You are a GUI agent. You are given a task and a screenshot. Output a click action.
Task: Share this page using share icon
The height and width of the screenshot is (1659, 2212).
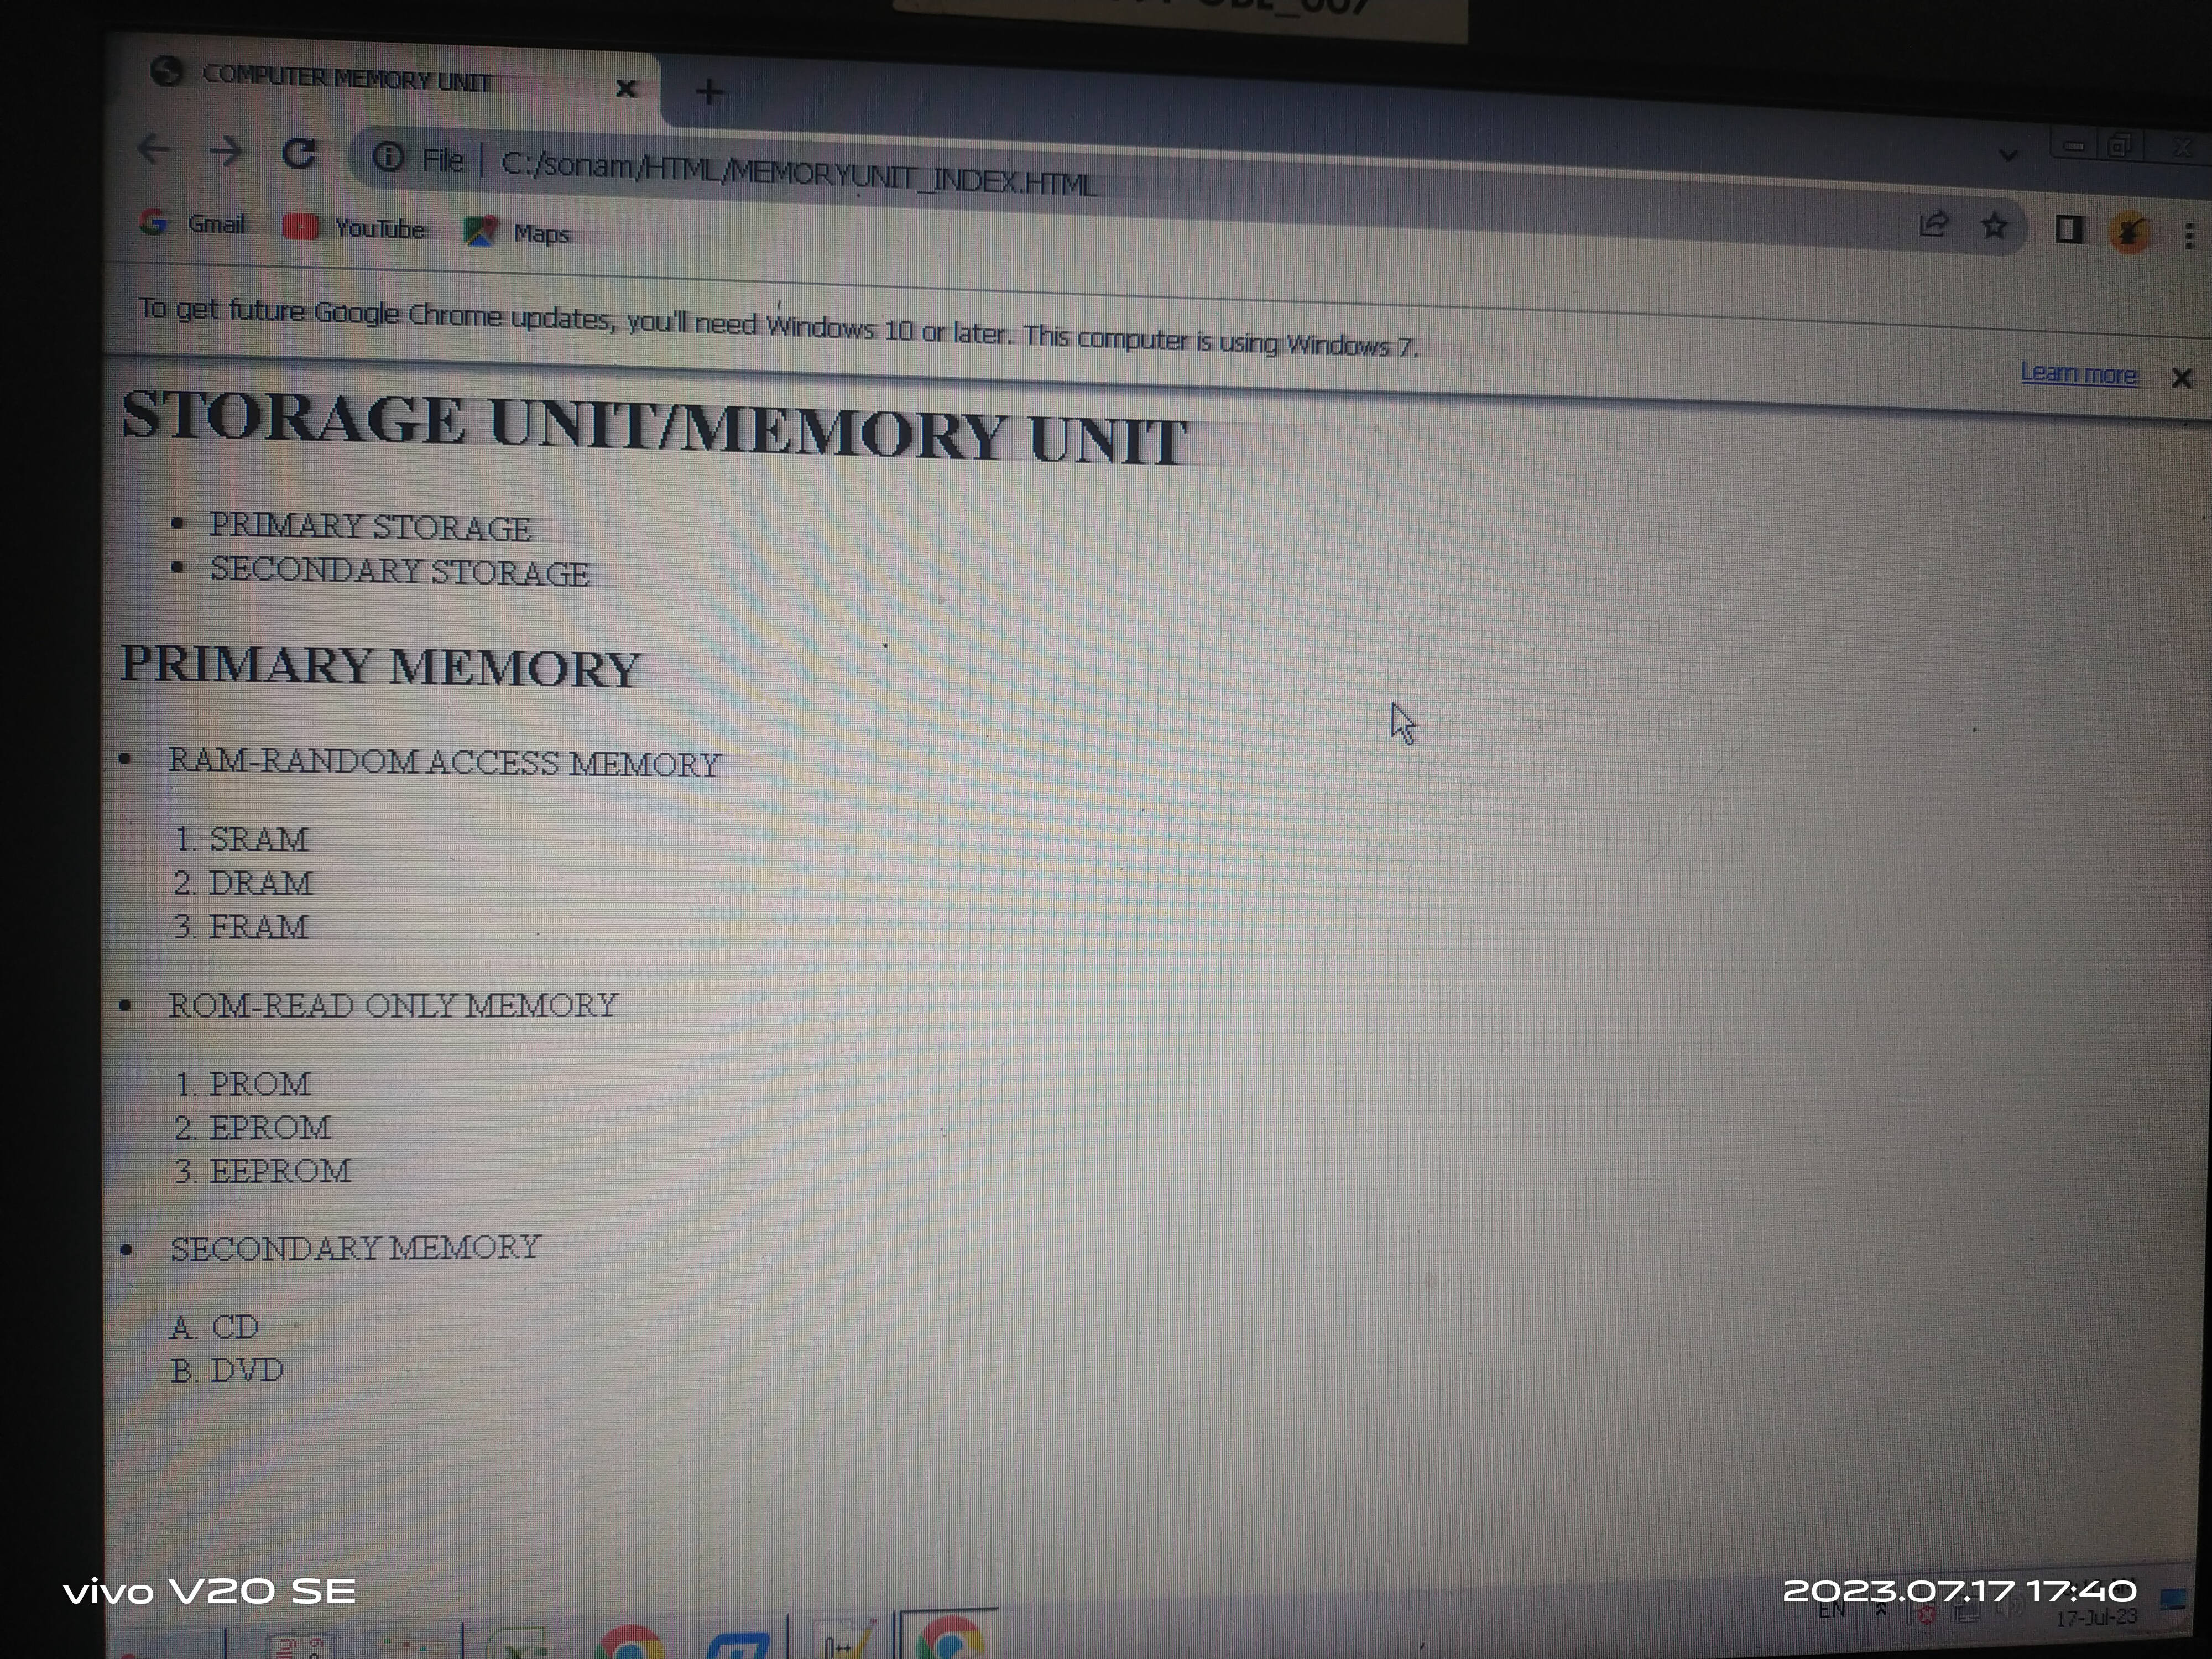(1934, 224)
